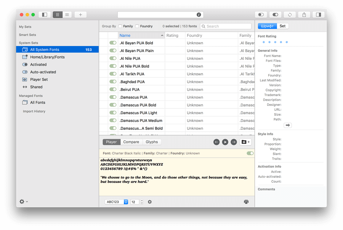Viewport: 343px width, 230px height.
Task: Enable Group By Family checkbox
Action: pyautogui.click(x=120, y=26)
